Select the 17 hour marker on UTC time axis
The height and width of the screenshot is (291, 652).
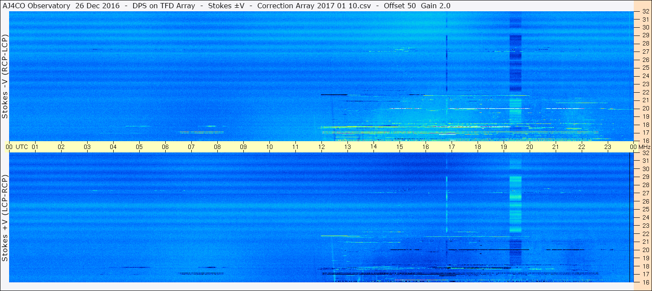pos(452,147)
